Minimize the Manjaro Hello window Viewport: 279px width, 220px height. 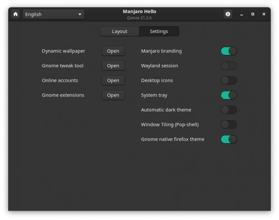tap(242, 14)
